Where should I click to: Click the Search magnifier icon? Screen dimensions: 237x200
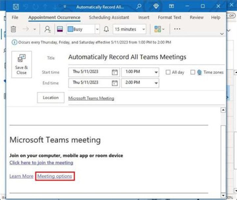[x=139, y=6]
